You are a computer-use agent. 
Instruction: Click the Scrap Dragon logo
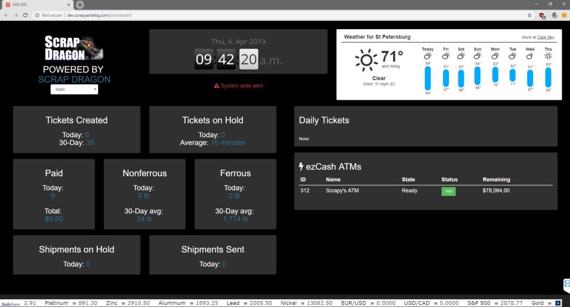pyautogui.click(x=74, y=48)
